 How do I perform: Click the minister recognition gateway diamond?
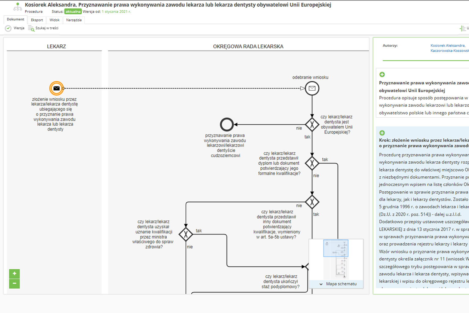186,234
